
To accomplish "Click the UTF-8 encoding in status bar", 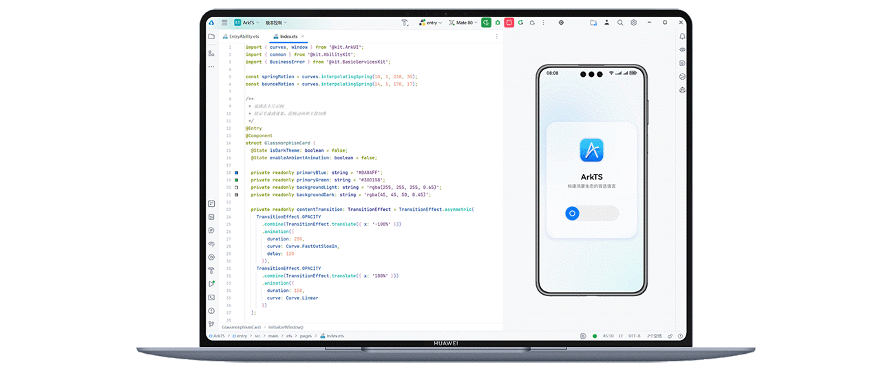I will [634, 336].
